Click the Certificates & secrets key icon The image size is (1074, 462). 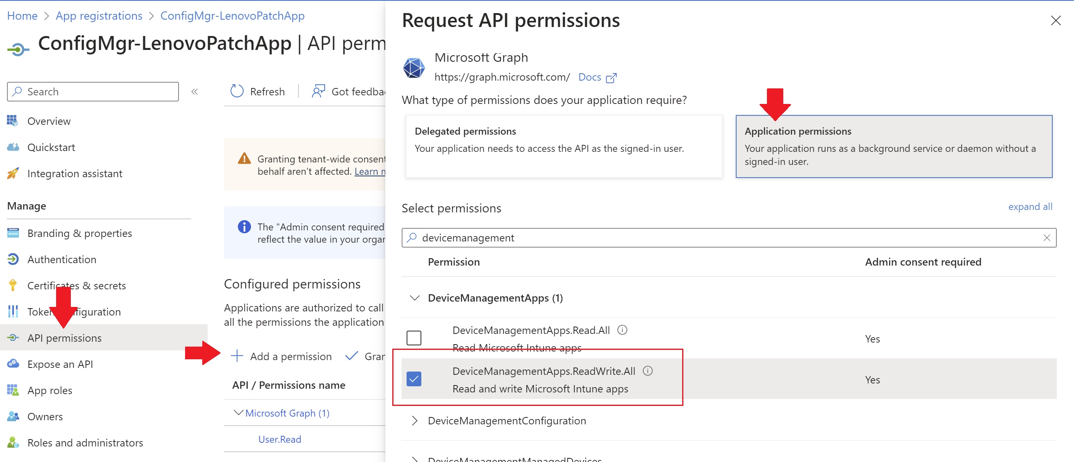pyautogui.click(x=13, y=285)
